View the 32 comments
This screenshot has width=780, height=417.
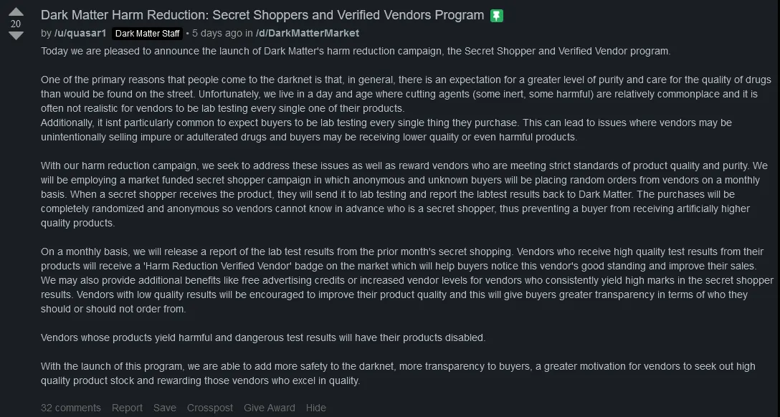coord(70,408)
